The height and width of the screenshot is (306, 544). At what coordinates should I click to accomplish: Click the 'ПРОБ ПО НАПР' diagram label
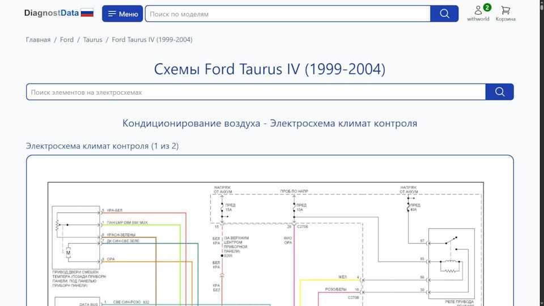tap(294, 192)
